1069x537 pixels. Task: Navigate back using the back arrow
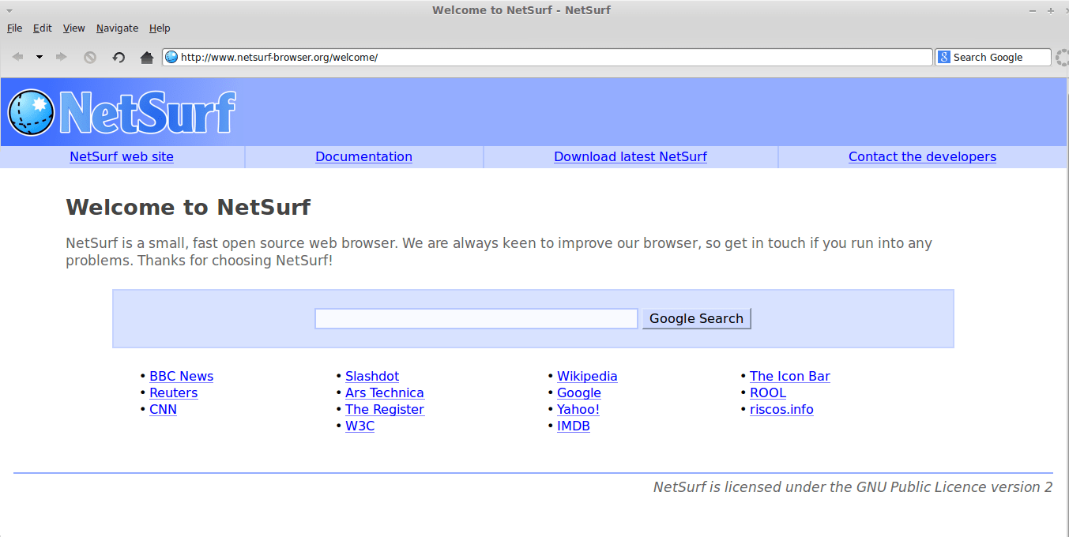click(x=17, y=56)
